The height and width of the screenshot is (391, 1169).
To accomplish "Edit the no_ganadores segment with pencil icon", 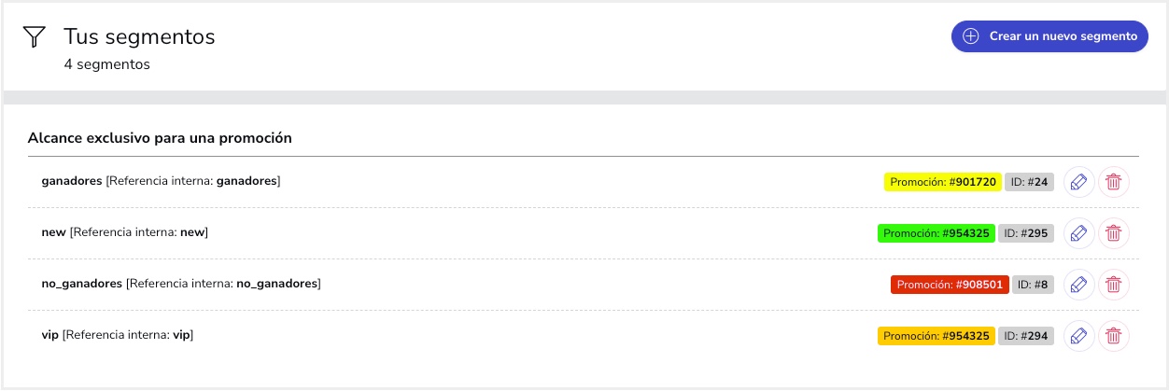I will pos(1078,285).
